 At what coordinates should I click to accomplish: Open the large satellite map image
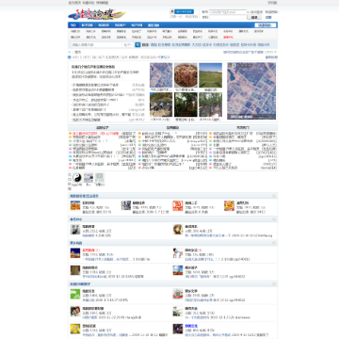tap(251, 90)
